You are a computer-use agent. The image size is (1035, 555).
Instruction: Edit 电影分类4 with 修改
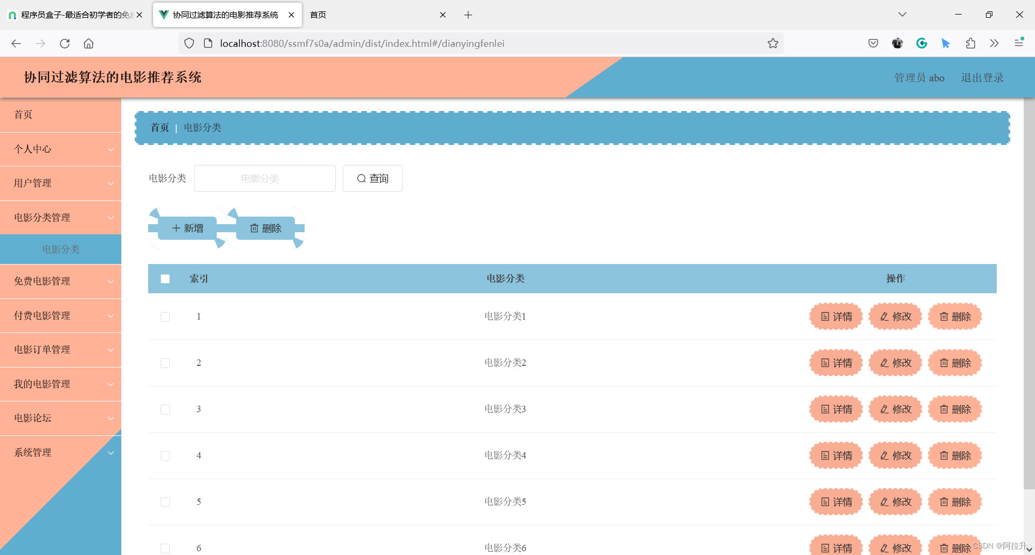(895, 456)
